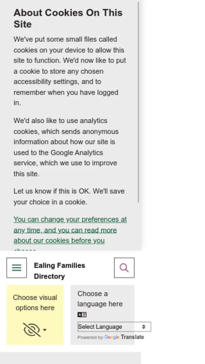Screen dimensions: 205x364
Task: Click the 'Choose visual options here' text
Action: [35, 302]
